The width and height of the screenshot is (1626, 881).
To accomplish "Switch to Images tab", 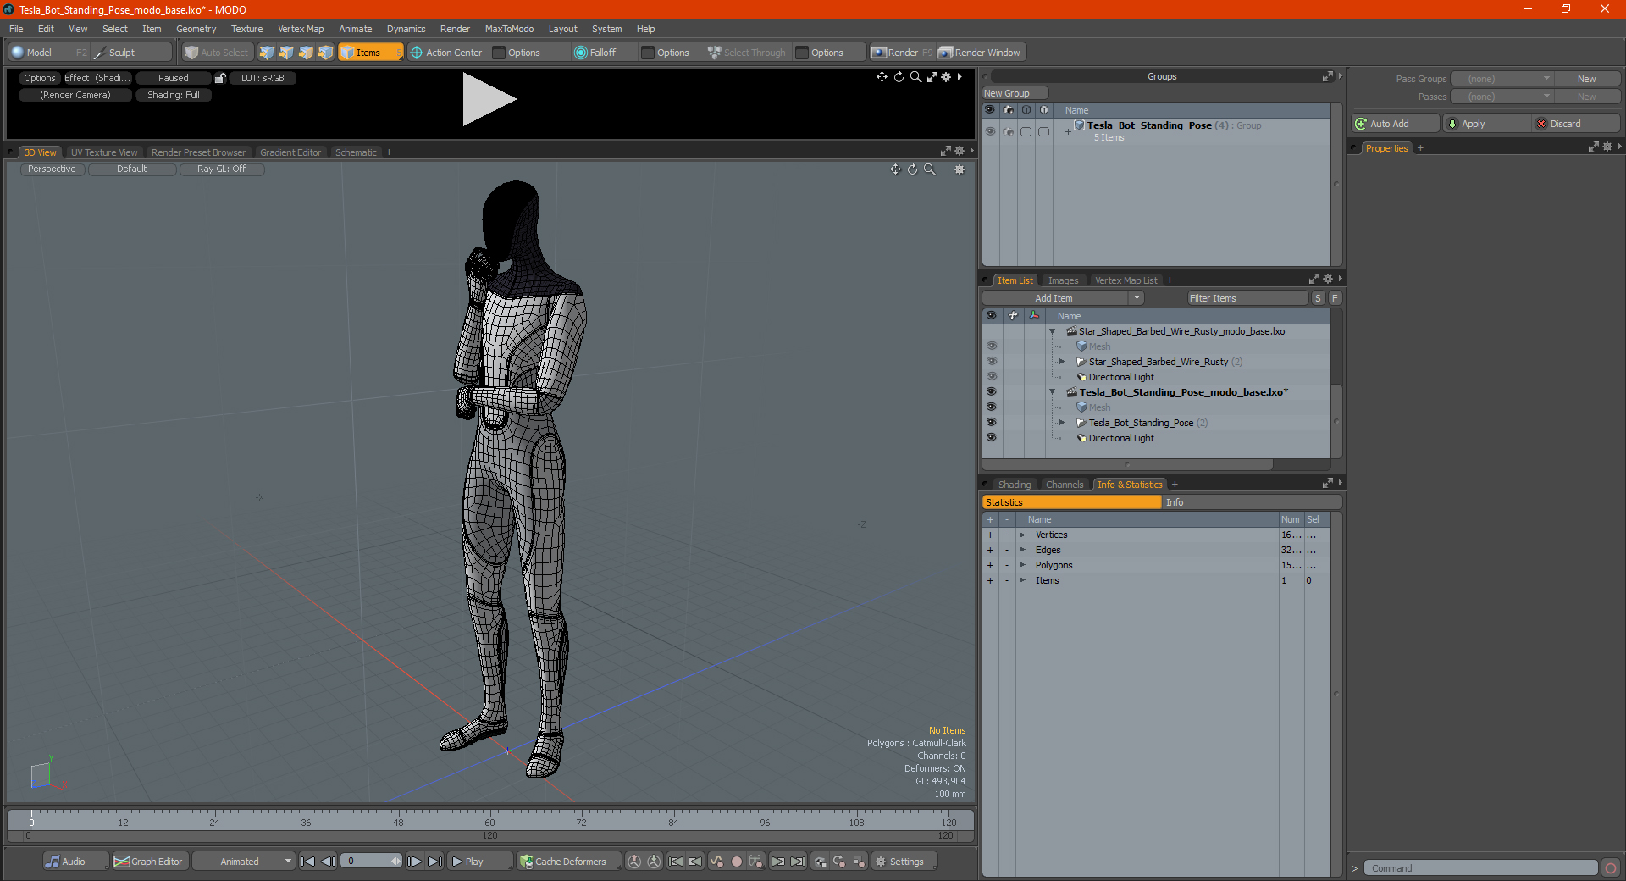I will (x=1063, y=280).
